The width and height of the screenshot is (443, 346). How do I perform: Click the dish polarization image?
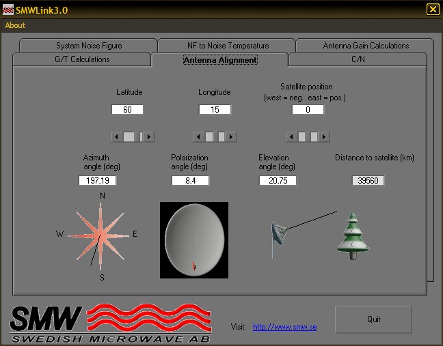[x=194, y=240]
